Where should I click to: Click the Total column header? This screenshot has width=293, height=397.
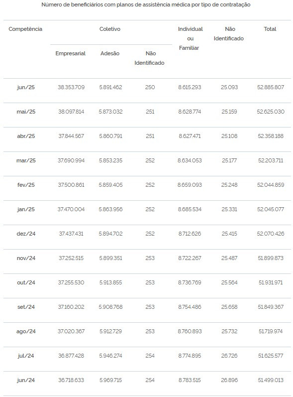pyautogui.click(x=270, y=29)
